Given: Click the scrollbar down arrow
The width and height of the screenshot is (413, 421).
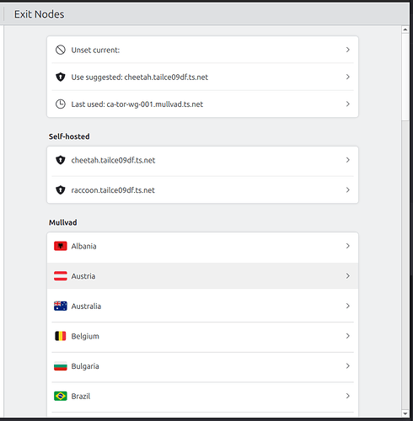Looking at the screenshot, I should pyautogui.click(x=405, y=413).
